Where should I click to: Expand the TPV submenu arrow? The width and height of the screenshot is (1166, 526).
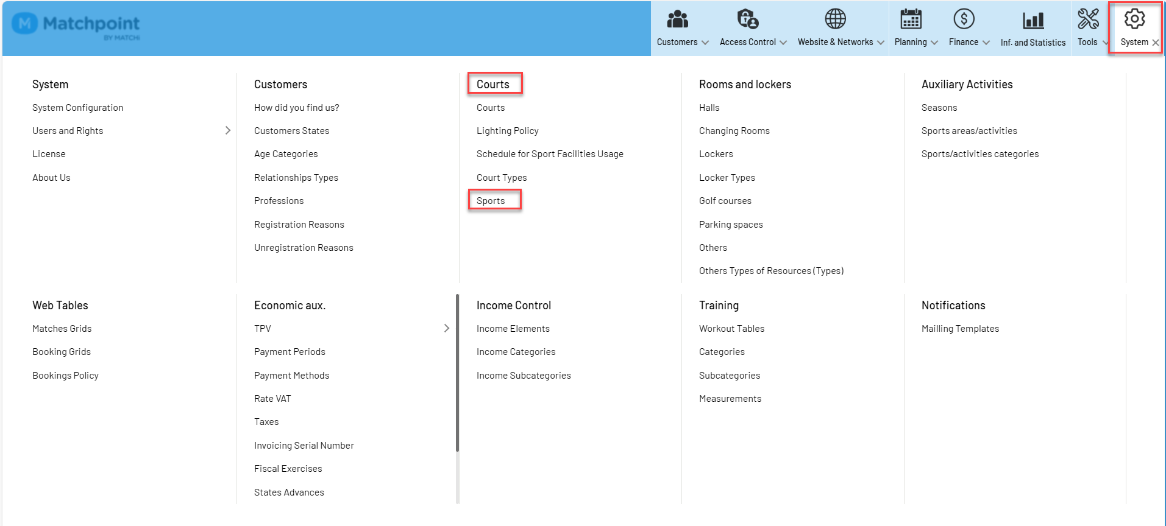click(x=447, y=328)
